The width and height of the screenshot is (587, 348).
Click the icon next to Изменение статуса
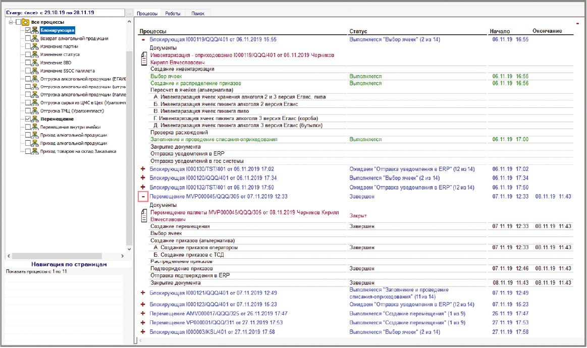coord(35,54)
